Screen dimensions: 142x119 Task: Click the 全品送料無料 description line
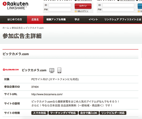click(72, 105)
